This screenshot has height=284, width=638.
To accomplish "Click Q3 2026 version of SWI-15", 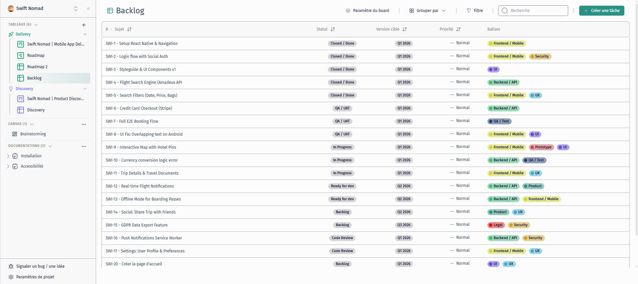I will 404,225.
